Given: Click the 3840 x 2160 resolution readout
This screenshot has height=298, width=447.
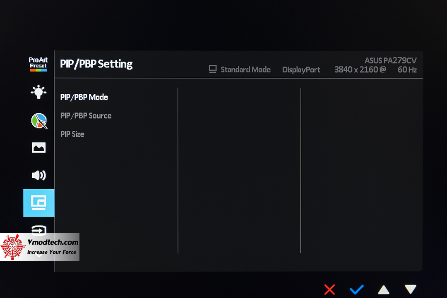Looking at the screenshot, I should (360, 70).
